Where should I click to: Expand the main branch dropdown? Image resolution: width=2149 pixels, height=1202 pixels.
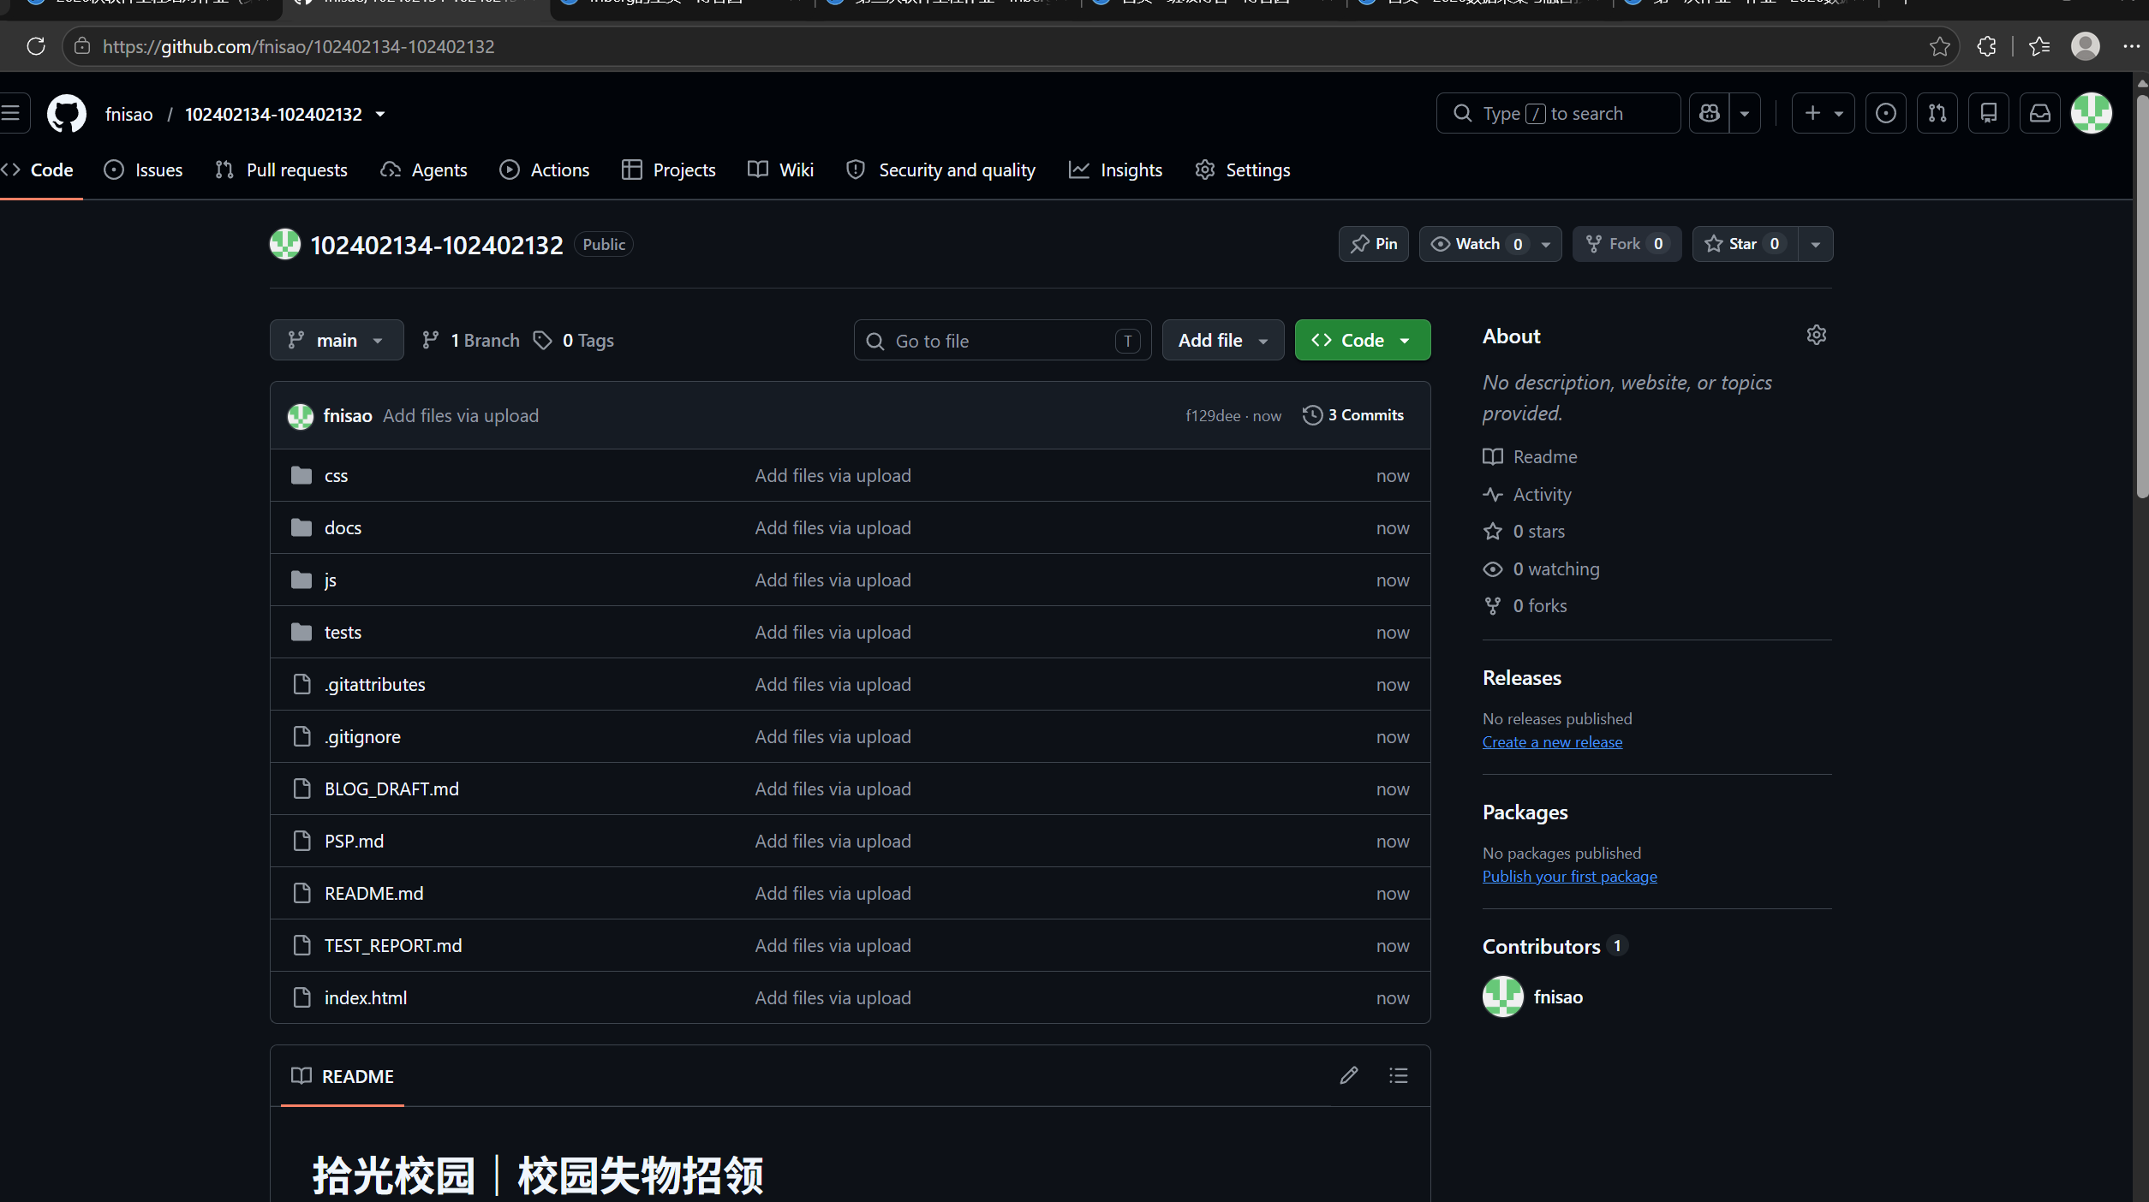[x=337, y=340]
